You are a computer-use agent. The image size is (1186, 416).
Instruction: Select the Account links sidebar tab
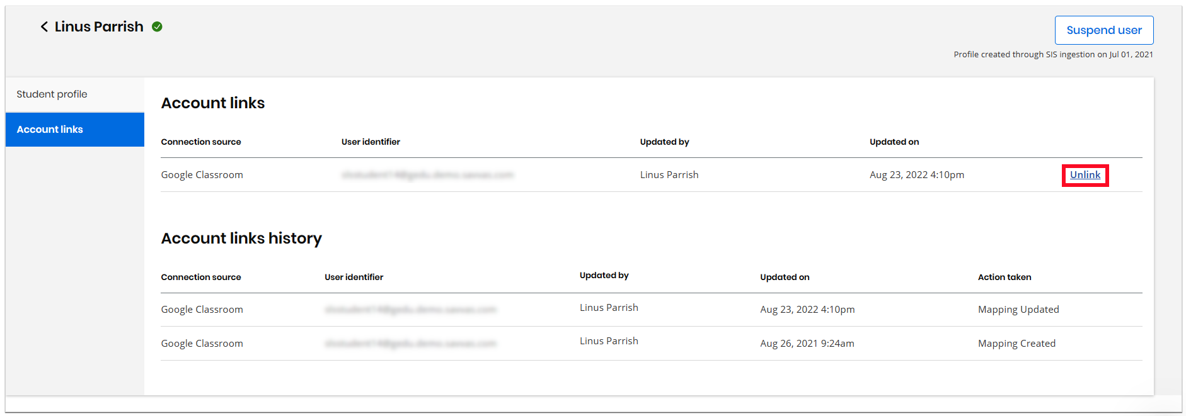[50, 130]
